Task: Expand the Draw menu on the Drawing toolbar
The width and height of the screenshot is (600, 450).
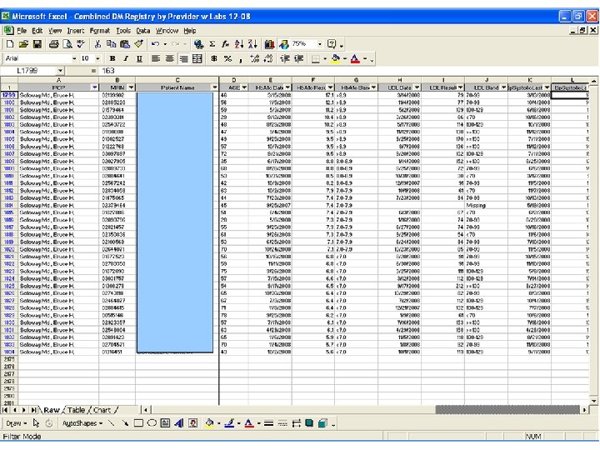Action: point(17,423)
